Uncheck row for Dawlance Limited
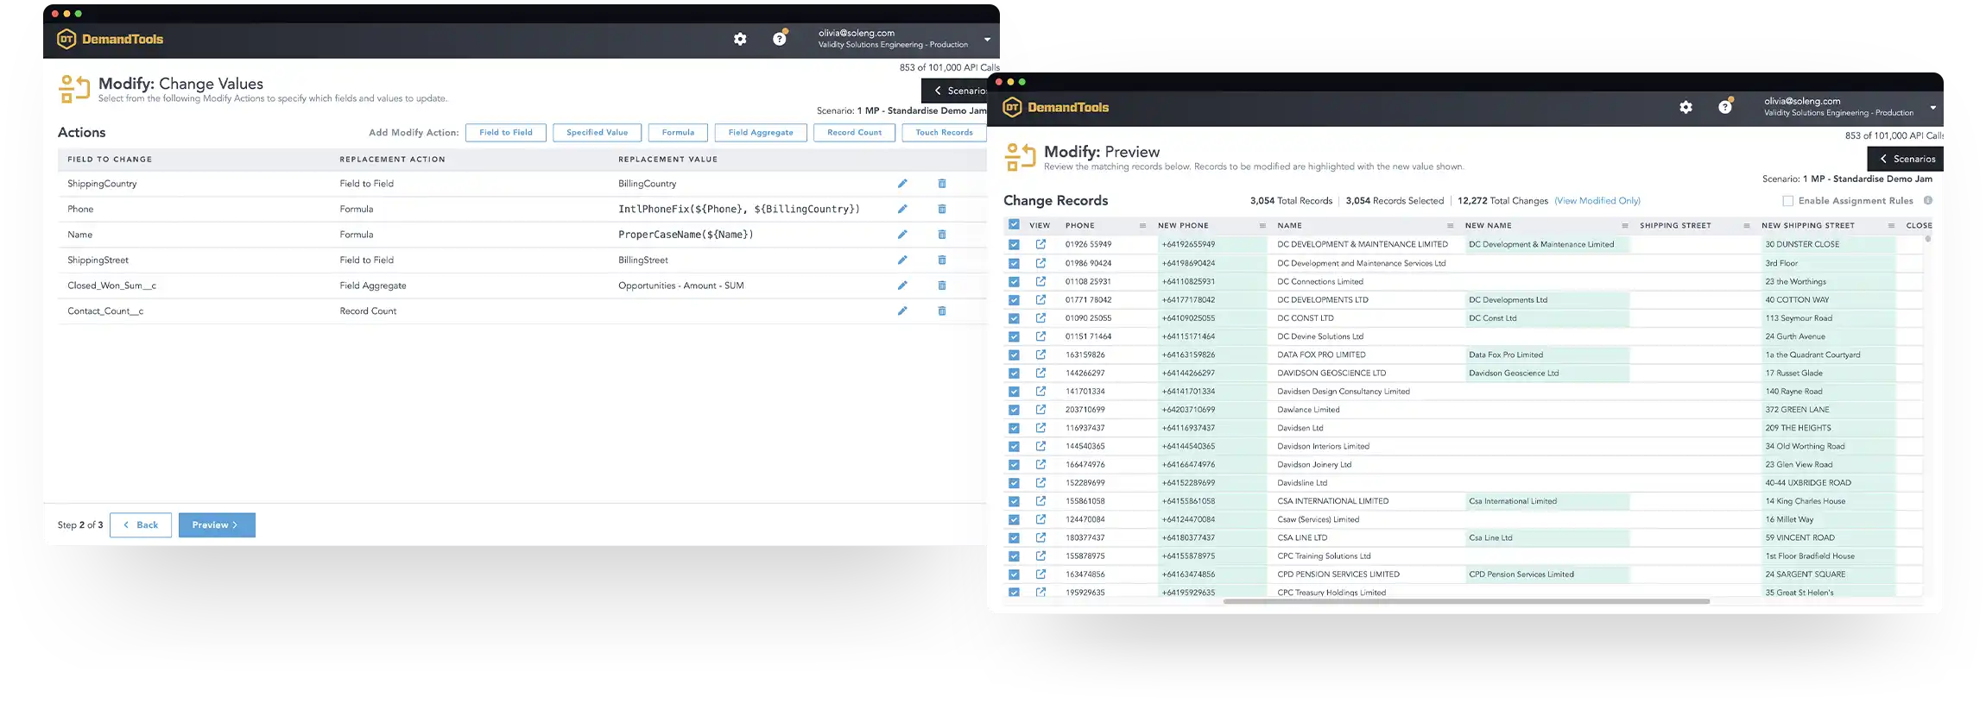This screenshot has height=716, width=1986. [x=1014, y=410]
